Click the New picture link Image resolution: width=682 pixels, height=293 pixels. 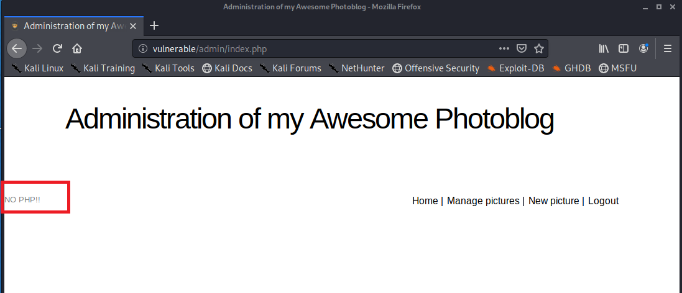click(x=553, y=201)
